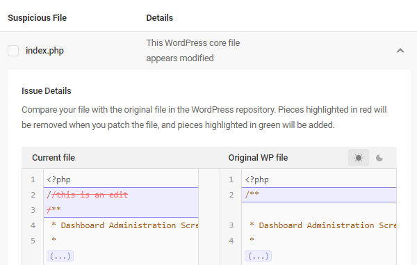Click 'This WordPress core file appears modified' text
Screen dimensions: 417x265
pyautogui.click(x=193, y=51)
